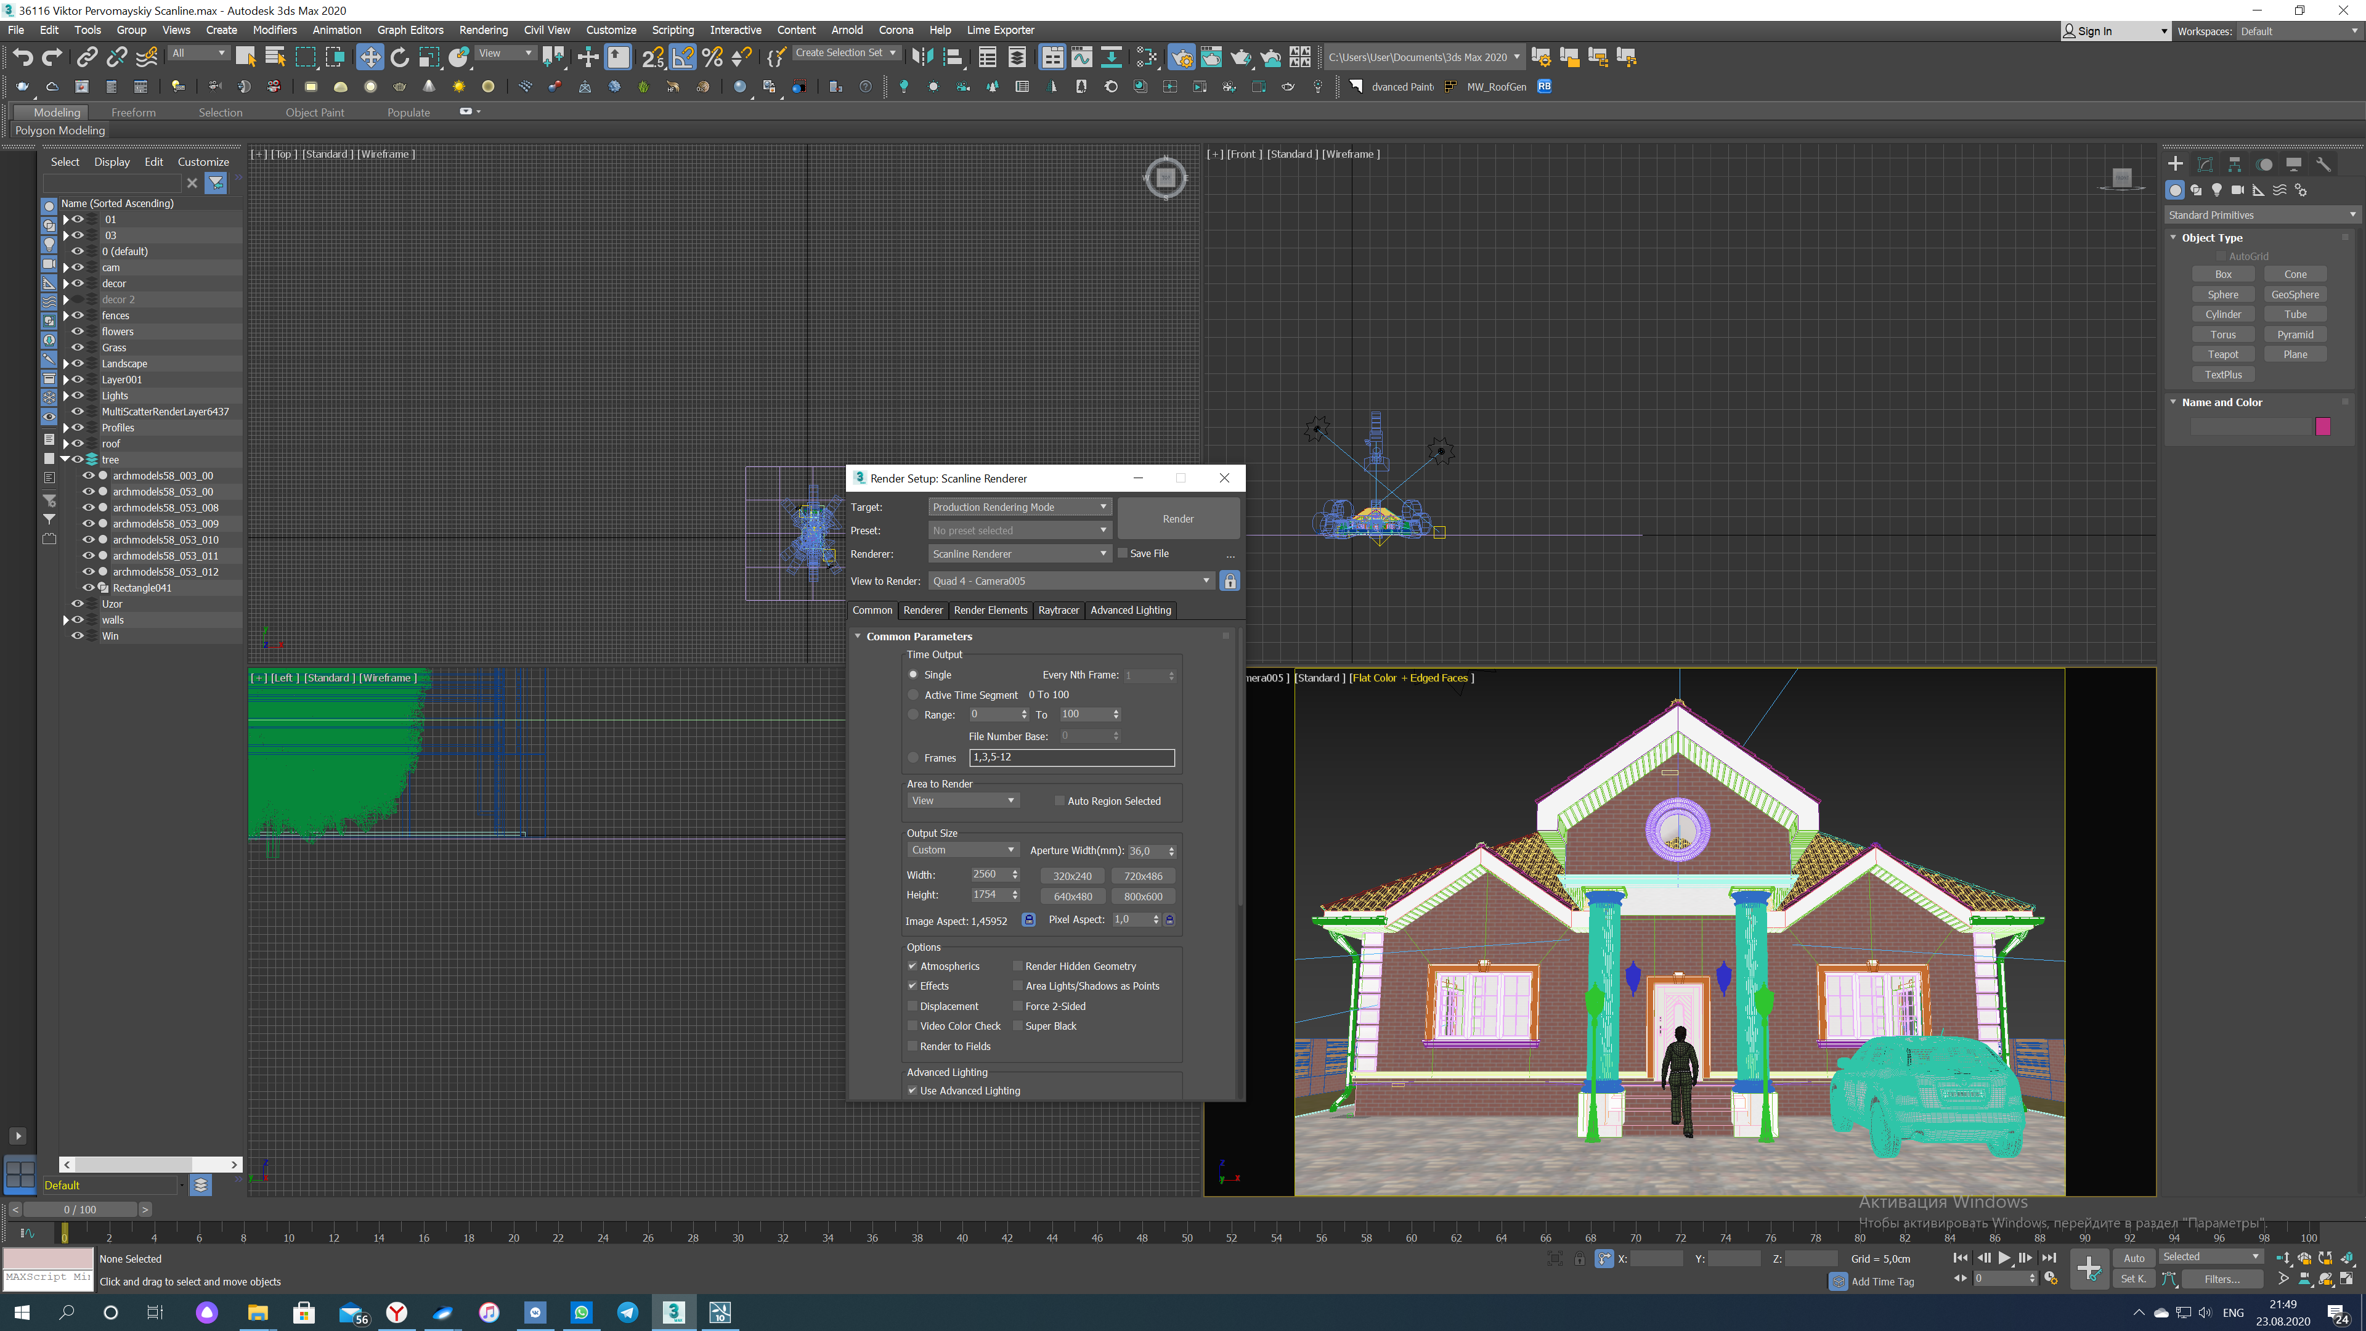Open the Preset dropdown
The width and height of the screenshot is (2366, 1331).
(x=1020, y=530)
